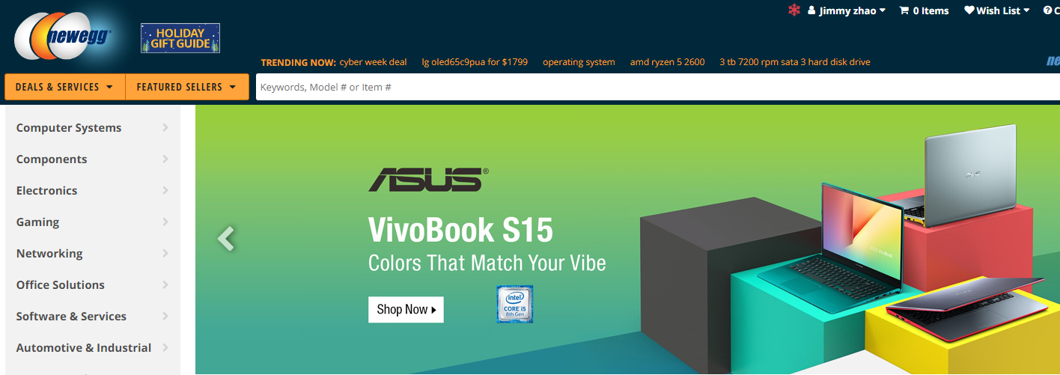The width and height of the screenshot is (1060, 375).
Task: Click the Intel Core i5 badge
Action: [x=515, y=304]
